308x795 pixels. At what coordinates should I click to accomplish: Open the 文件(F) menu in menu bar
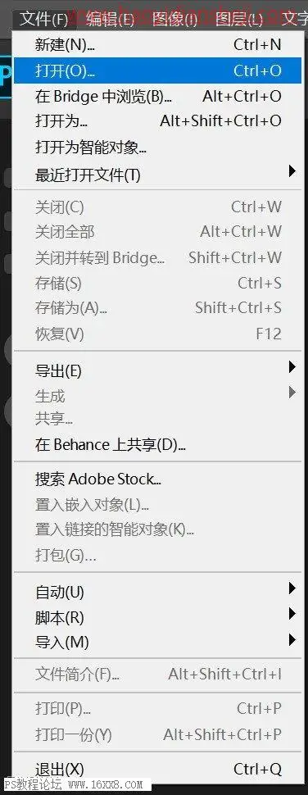pyautogui.click(x=43, y=20)
